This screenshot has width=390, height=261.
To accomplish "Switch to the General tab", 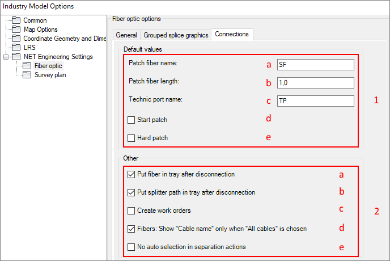I will click(x=126, y=35).
